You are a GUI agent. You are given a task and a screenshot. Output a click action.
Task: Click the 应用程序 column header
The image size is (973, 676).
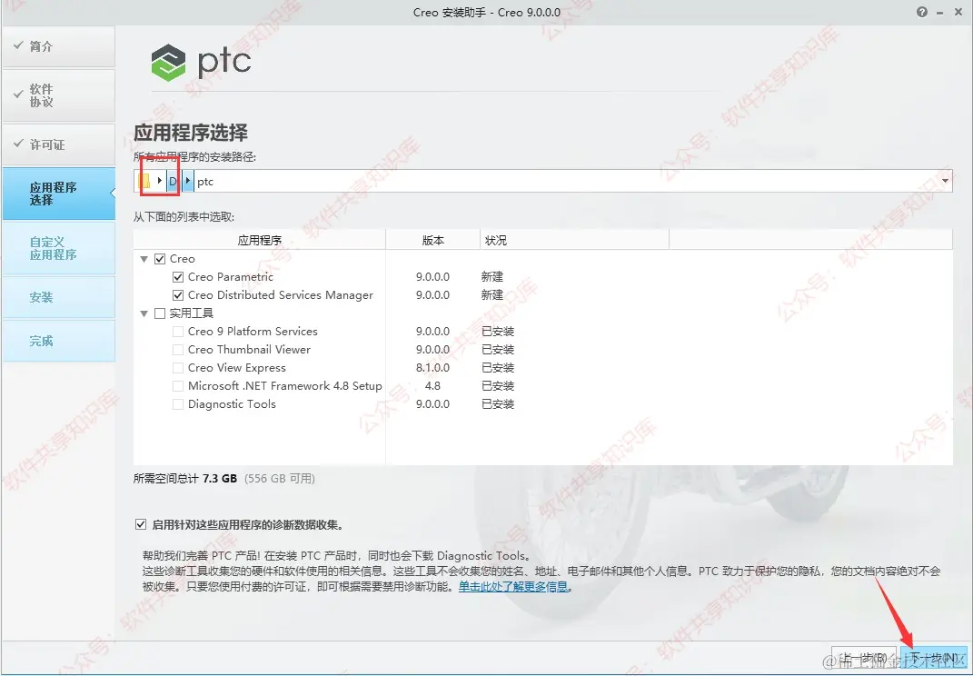260,240
